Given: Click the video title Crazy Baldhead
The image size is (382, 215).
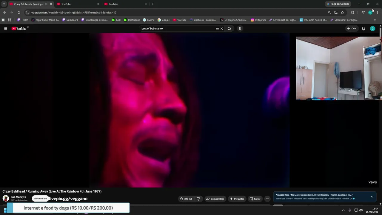Looking at the screenshot, I should [x=52, y=191].
